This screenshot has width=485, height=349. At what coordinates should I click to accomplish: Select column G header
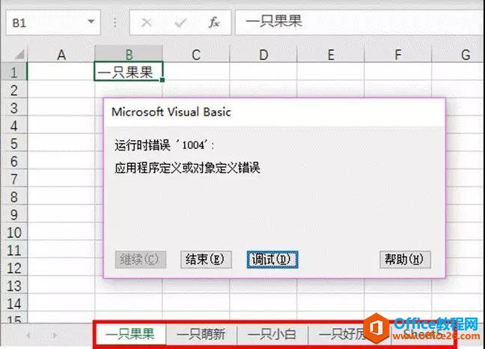coord(459,55)
